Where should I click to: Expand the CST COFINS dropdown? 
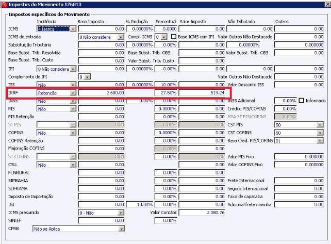tap(320, 133)
